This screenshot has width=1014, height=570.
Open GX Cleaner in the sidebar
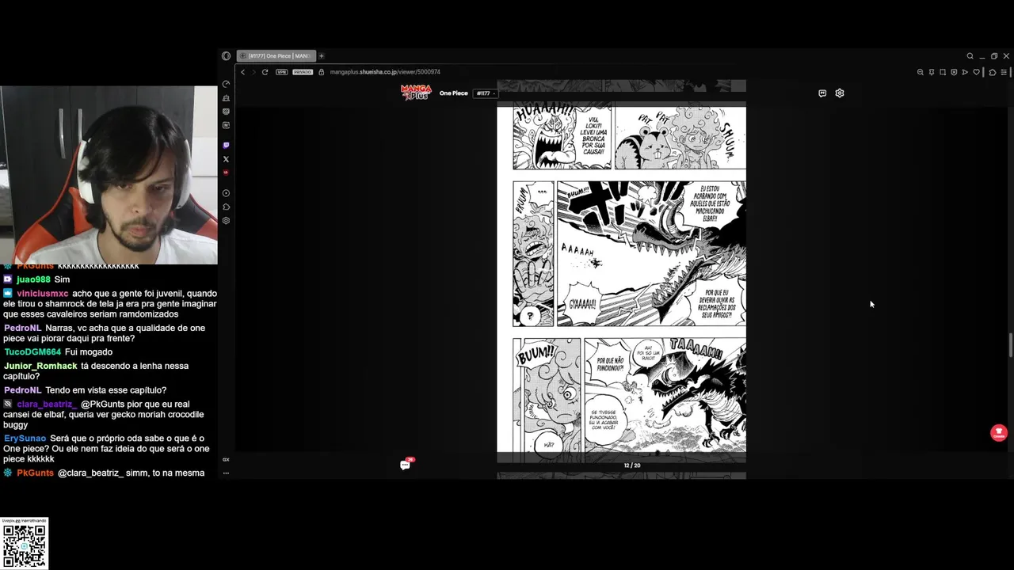(226, 98)
